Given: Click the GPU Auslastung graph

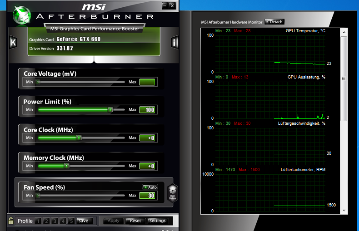Looking at the screenshot, I should tap(270, 100).
